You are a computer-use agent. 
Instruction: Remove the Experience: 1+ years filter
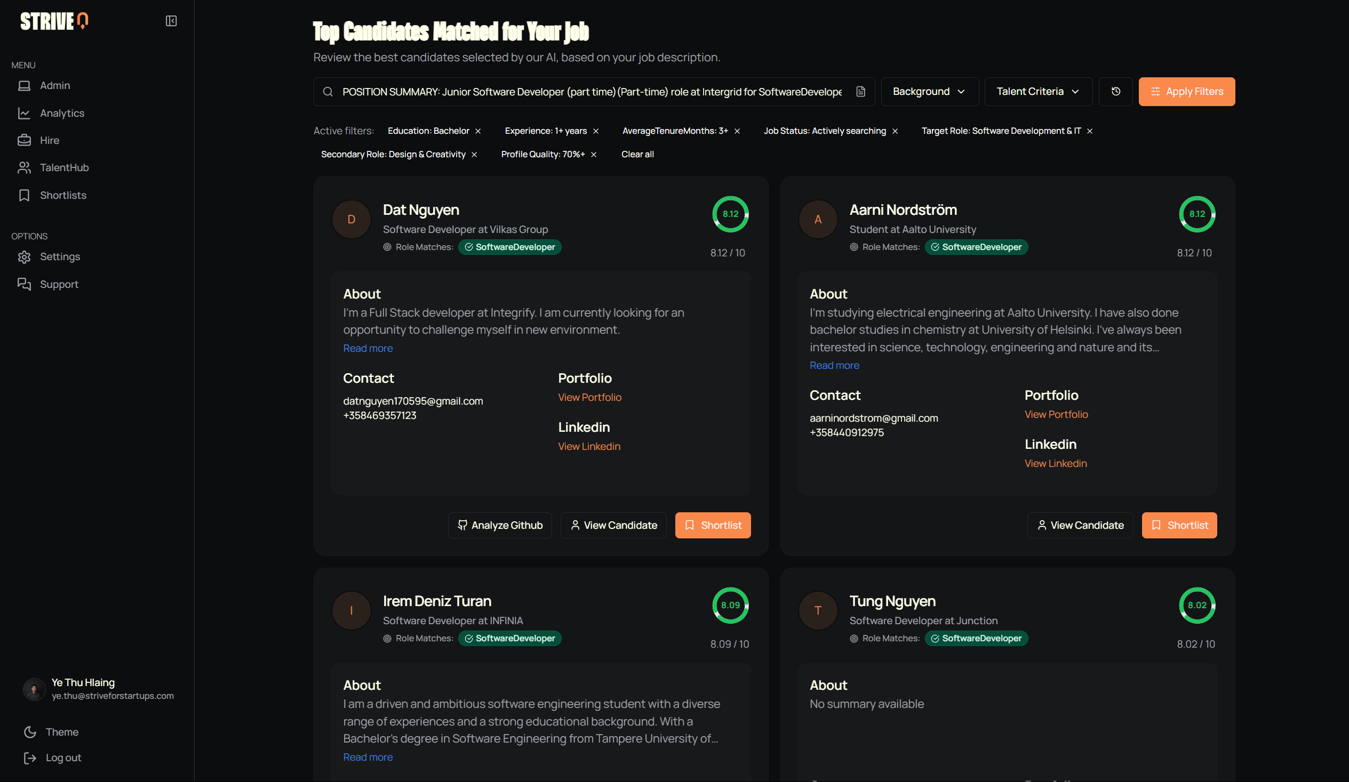596,131
